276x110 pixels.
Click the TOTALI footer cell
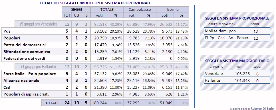pos(52,103)
